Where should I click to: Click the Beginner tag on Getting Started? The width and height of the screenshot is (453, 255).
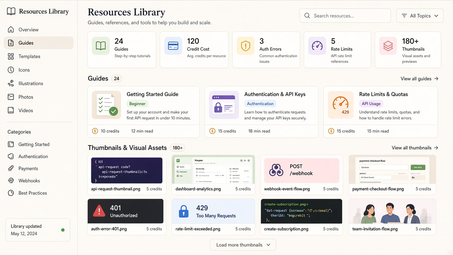137,104
